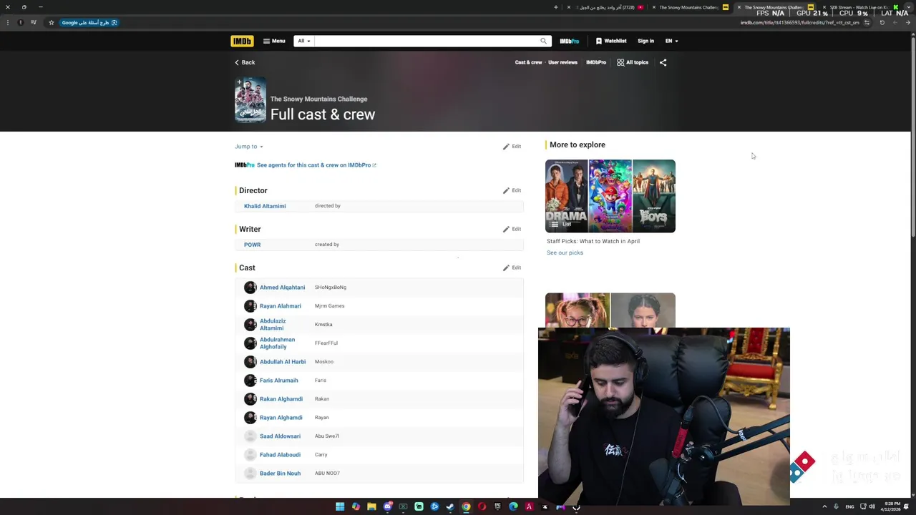Click the page vertical scrollbar
Screen dimensions: 916x515
(912, 136)
